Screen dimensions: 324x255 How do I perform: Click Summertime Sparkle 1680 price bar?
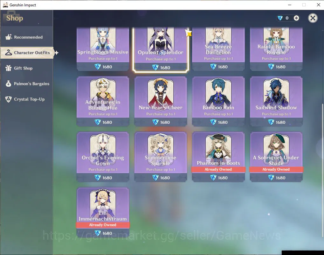(161, 178)
